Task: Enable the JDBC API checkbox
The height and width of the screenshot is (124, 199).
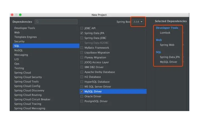Action: pyautogui.click(x=82, y=28)
